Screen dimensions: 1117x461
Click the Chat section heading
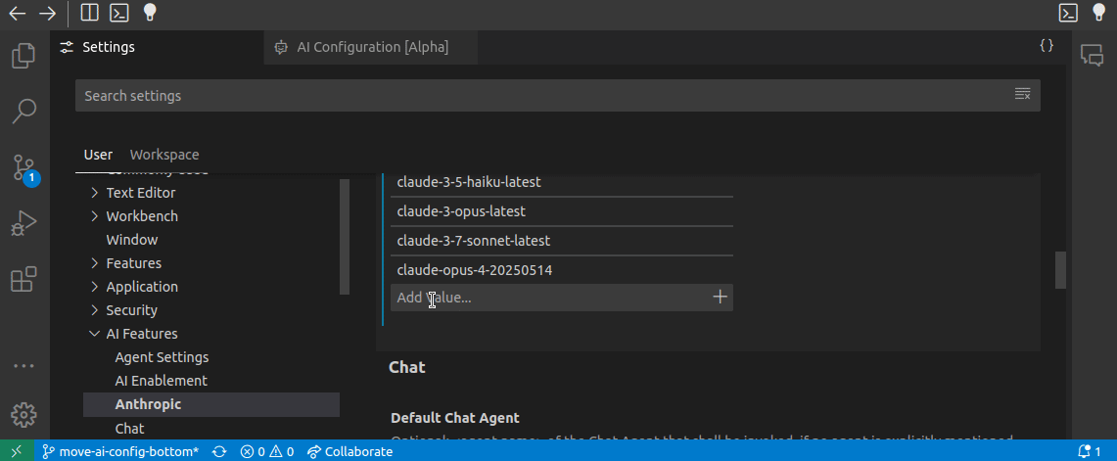(x=407, y=367)
